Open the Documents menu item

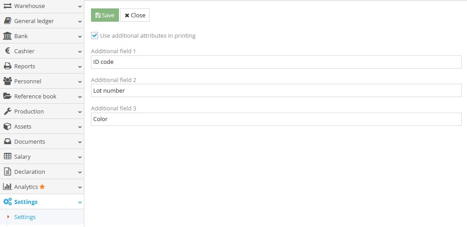click(29, 141)
